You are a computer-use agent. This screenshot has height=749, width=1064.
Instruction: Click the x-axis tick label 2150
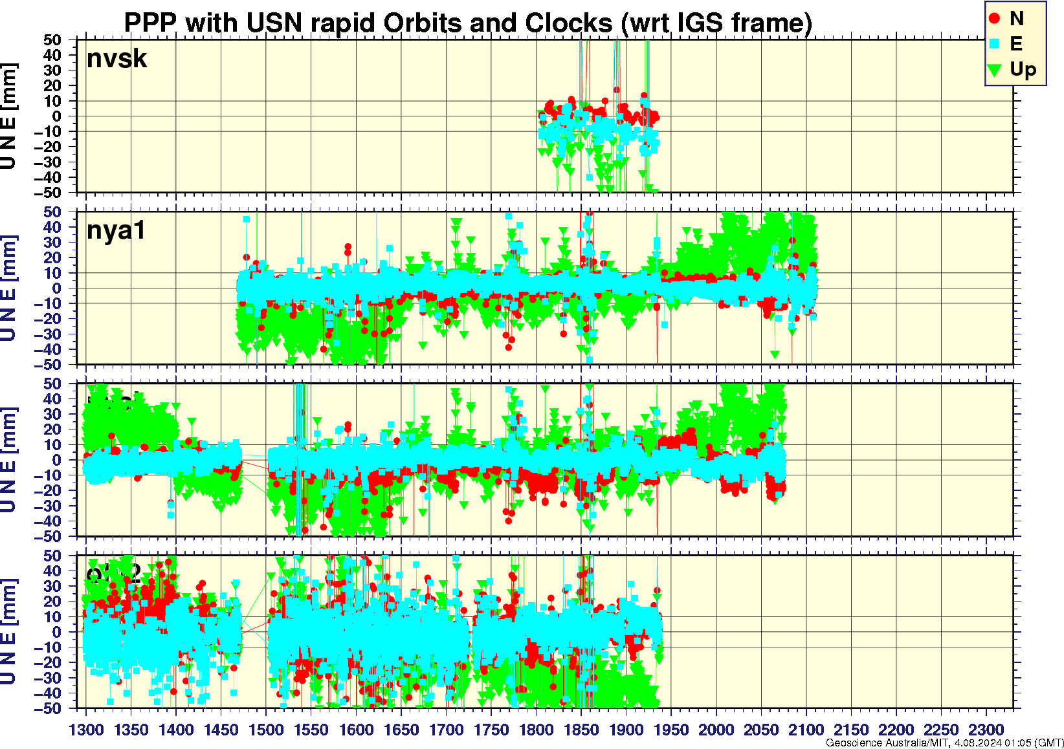[x=851, y=730]
